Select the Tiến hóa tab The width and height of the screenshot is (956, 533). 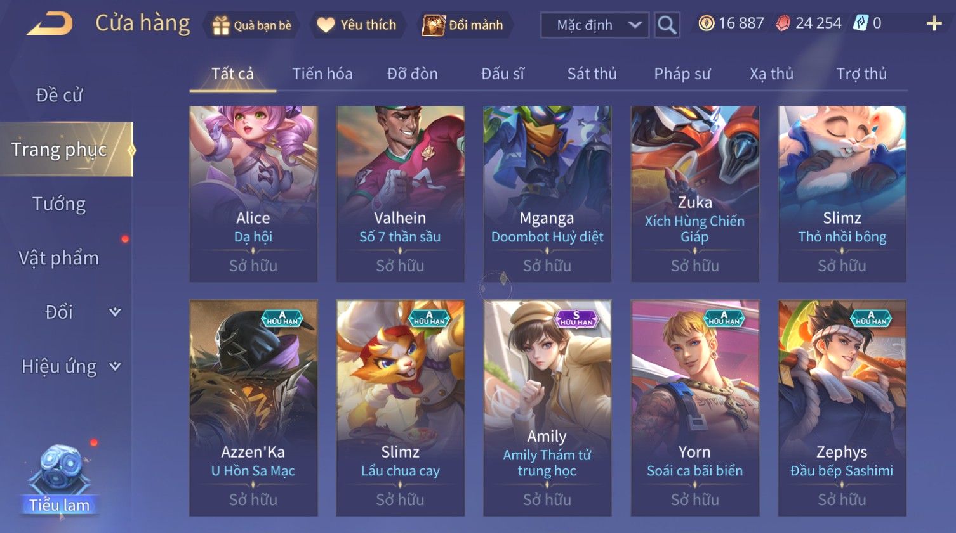coord(322,74)
